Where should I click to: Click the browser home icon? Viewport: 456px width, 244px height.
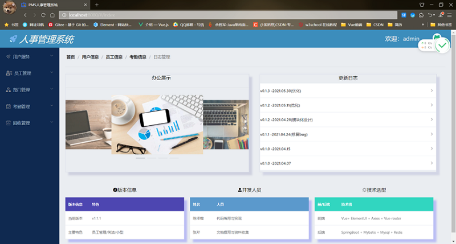tap(52, 14)
